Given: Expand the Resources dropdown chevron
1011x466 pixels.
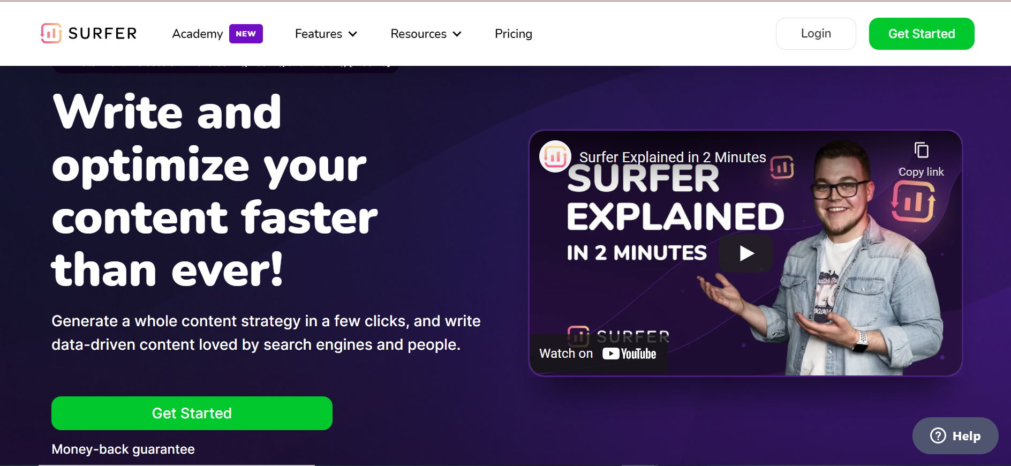Looking at the screenshot, I should coord(457,34).
